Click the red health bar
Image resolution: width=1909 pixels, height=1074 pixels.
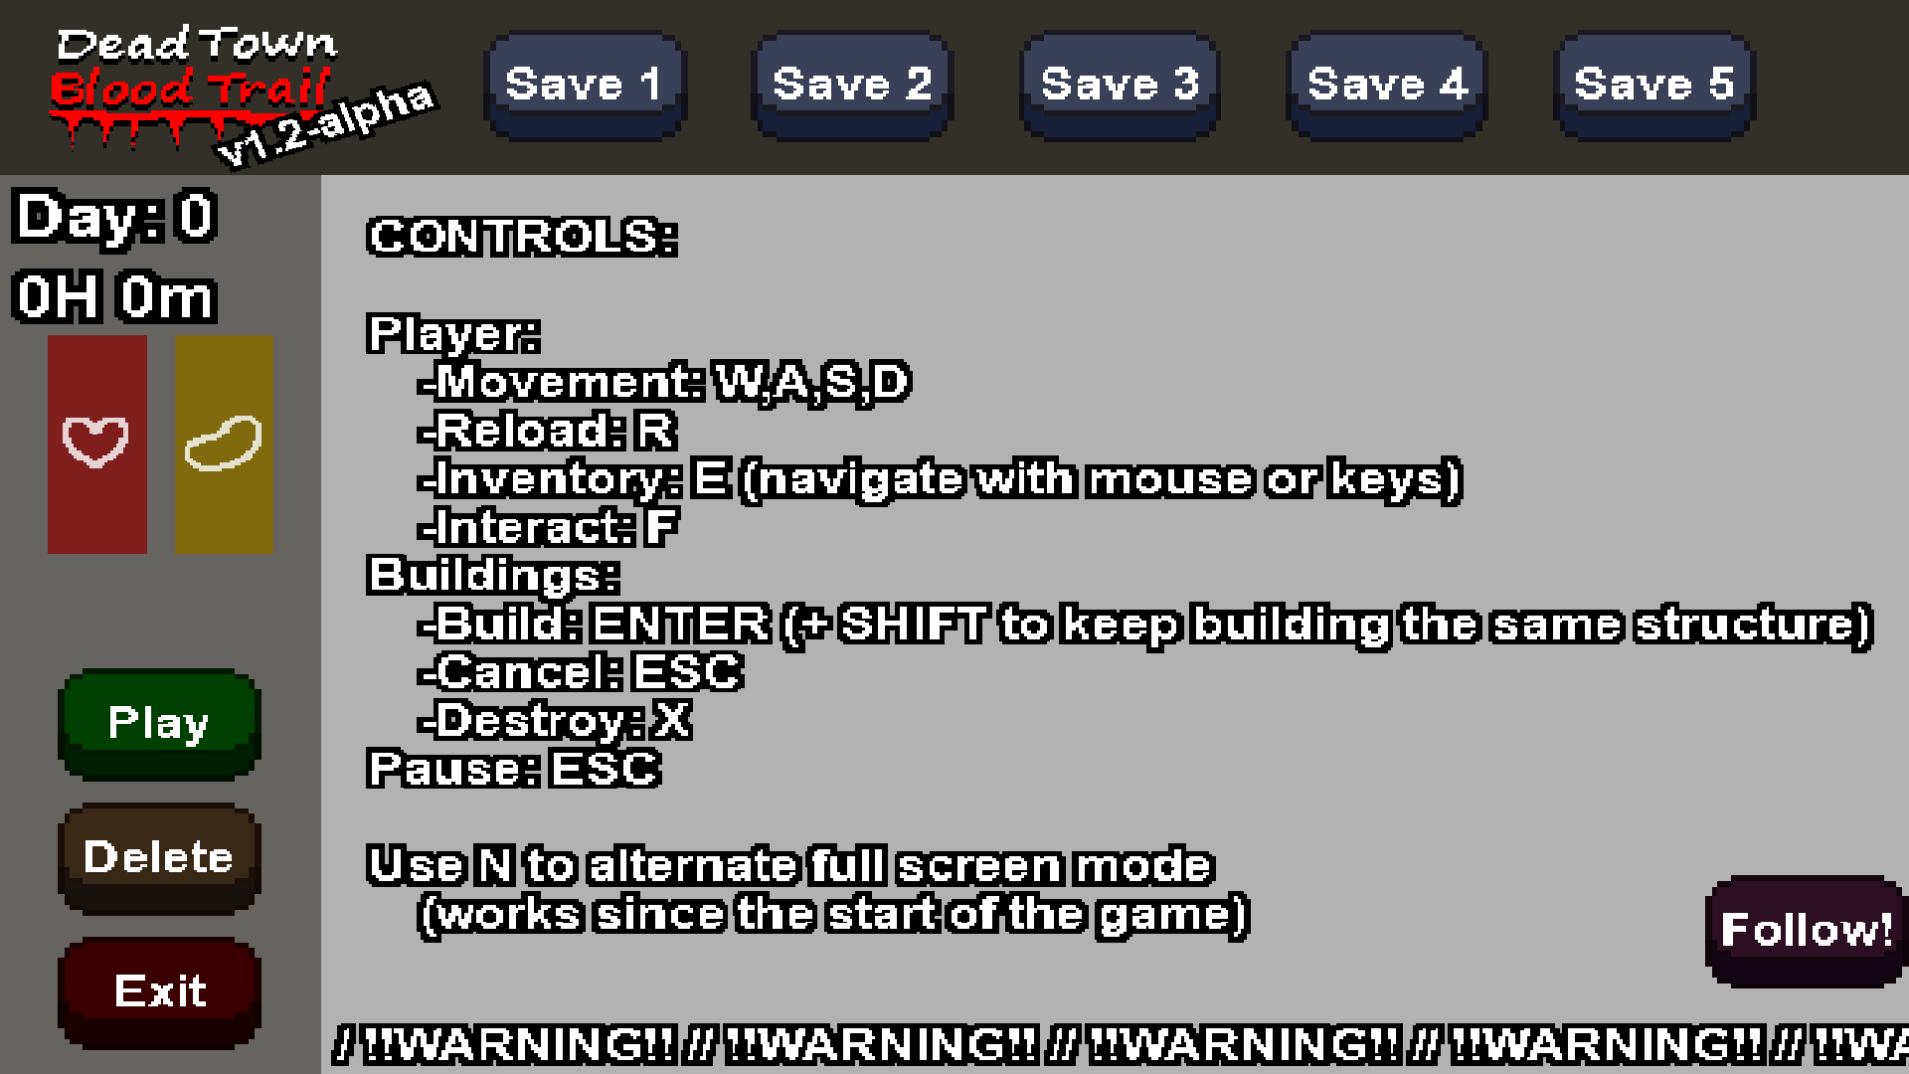97,445
